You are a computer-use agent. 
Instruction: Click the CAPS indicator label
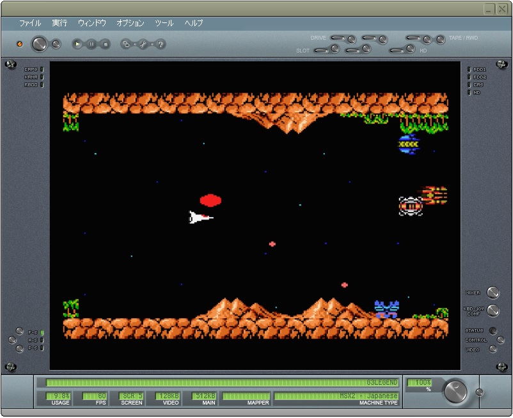click(31, 69)
